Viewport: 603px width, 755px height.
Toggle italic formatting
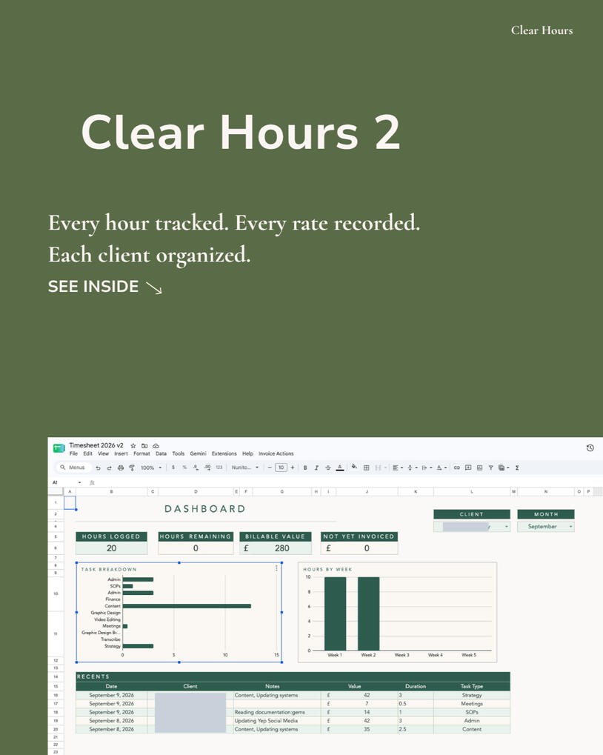(316, 468)
